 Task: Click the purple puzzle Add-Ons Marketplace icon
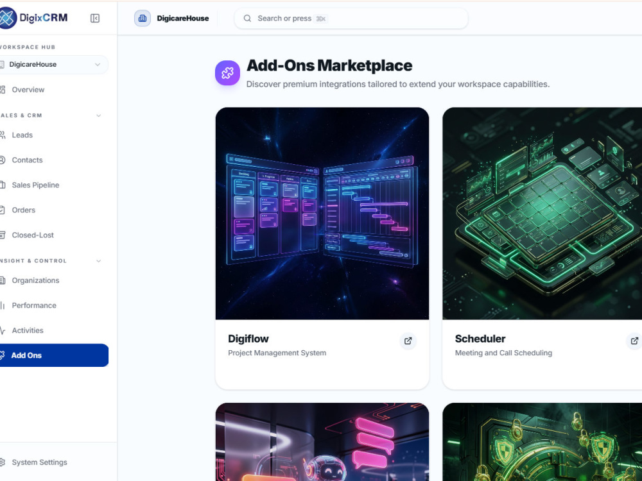pos(228,73)
